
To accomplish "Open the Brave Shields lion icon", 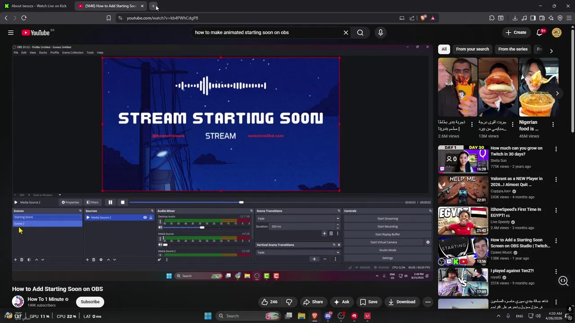I will [x=423, y=18].
